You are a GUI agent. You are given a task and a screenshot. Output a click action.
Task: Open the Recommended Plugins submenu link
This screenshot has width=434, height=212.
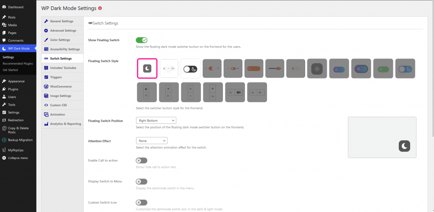coord(18,64)
